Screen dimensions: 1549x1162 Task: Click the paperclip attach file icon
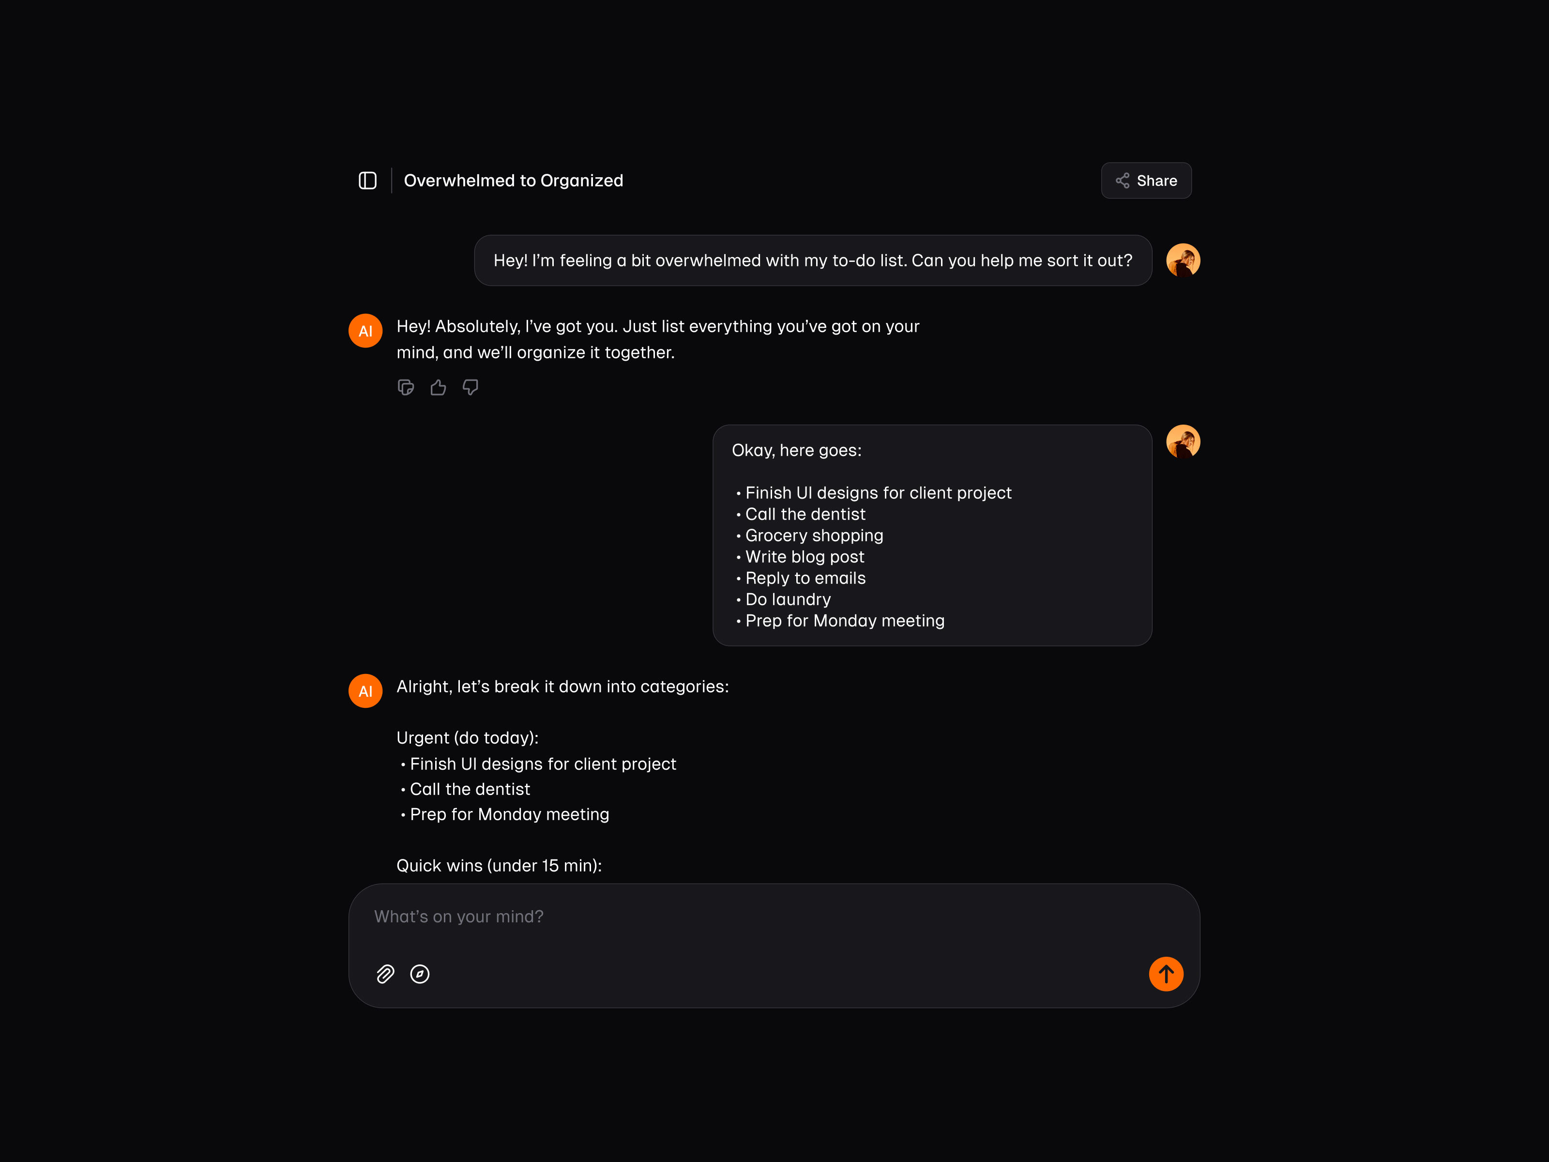point(385,974)
